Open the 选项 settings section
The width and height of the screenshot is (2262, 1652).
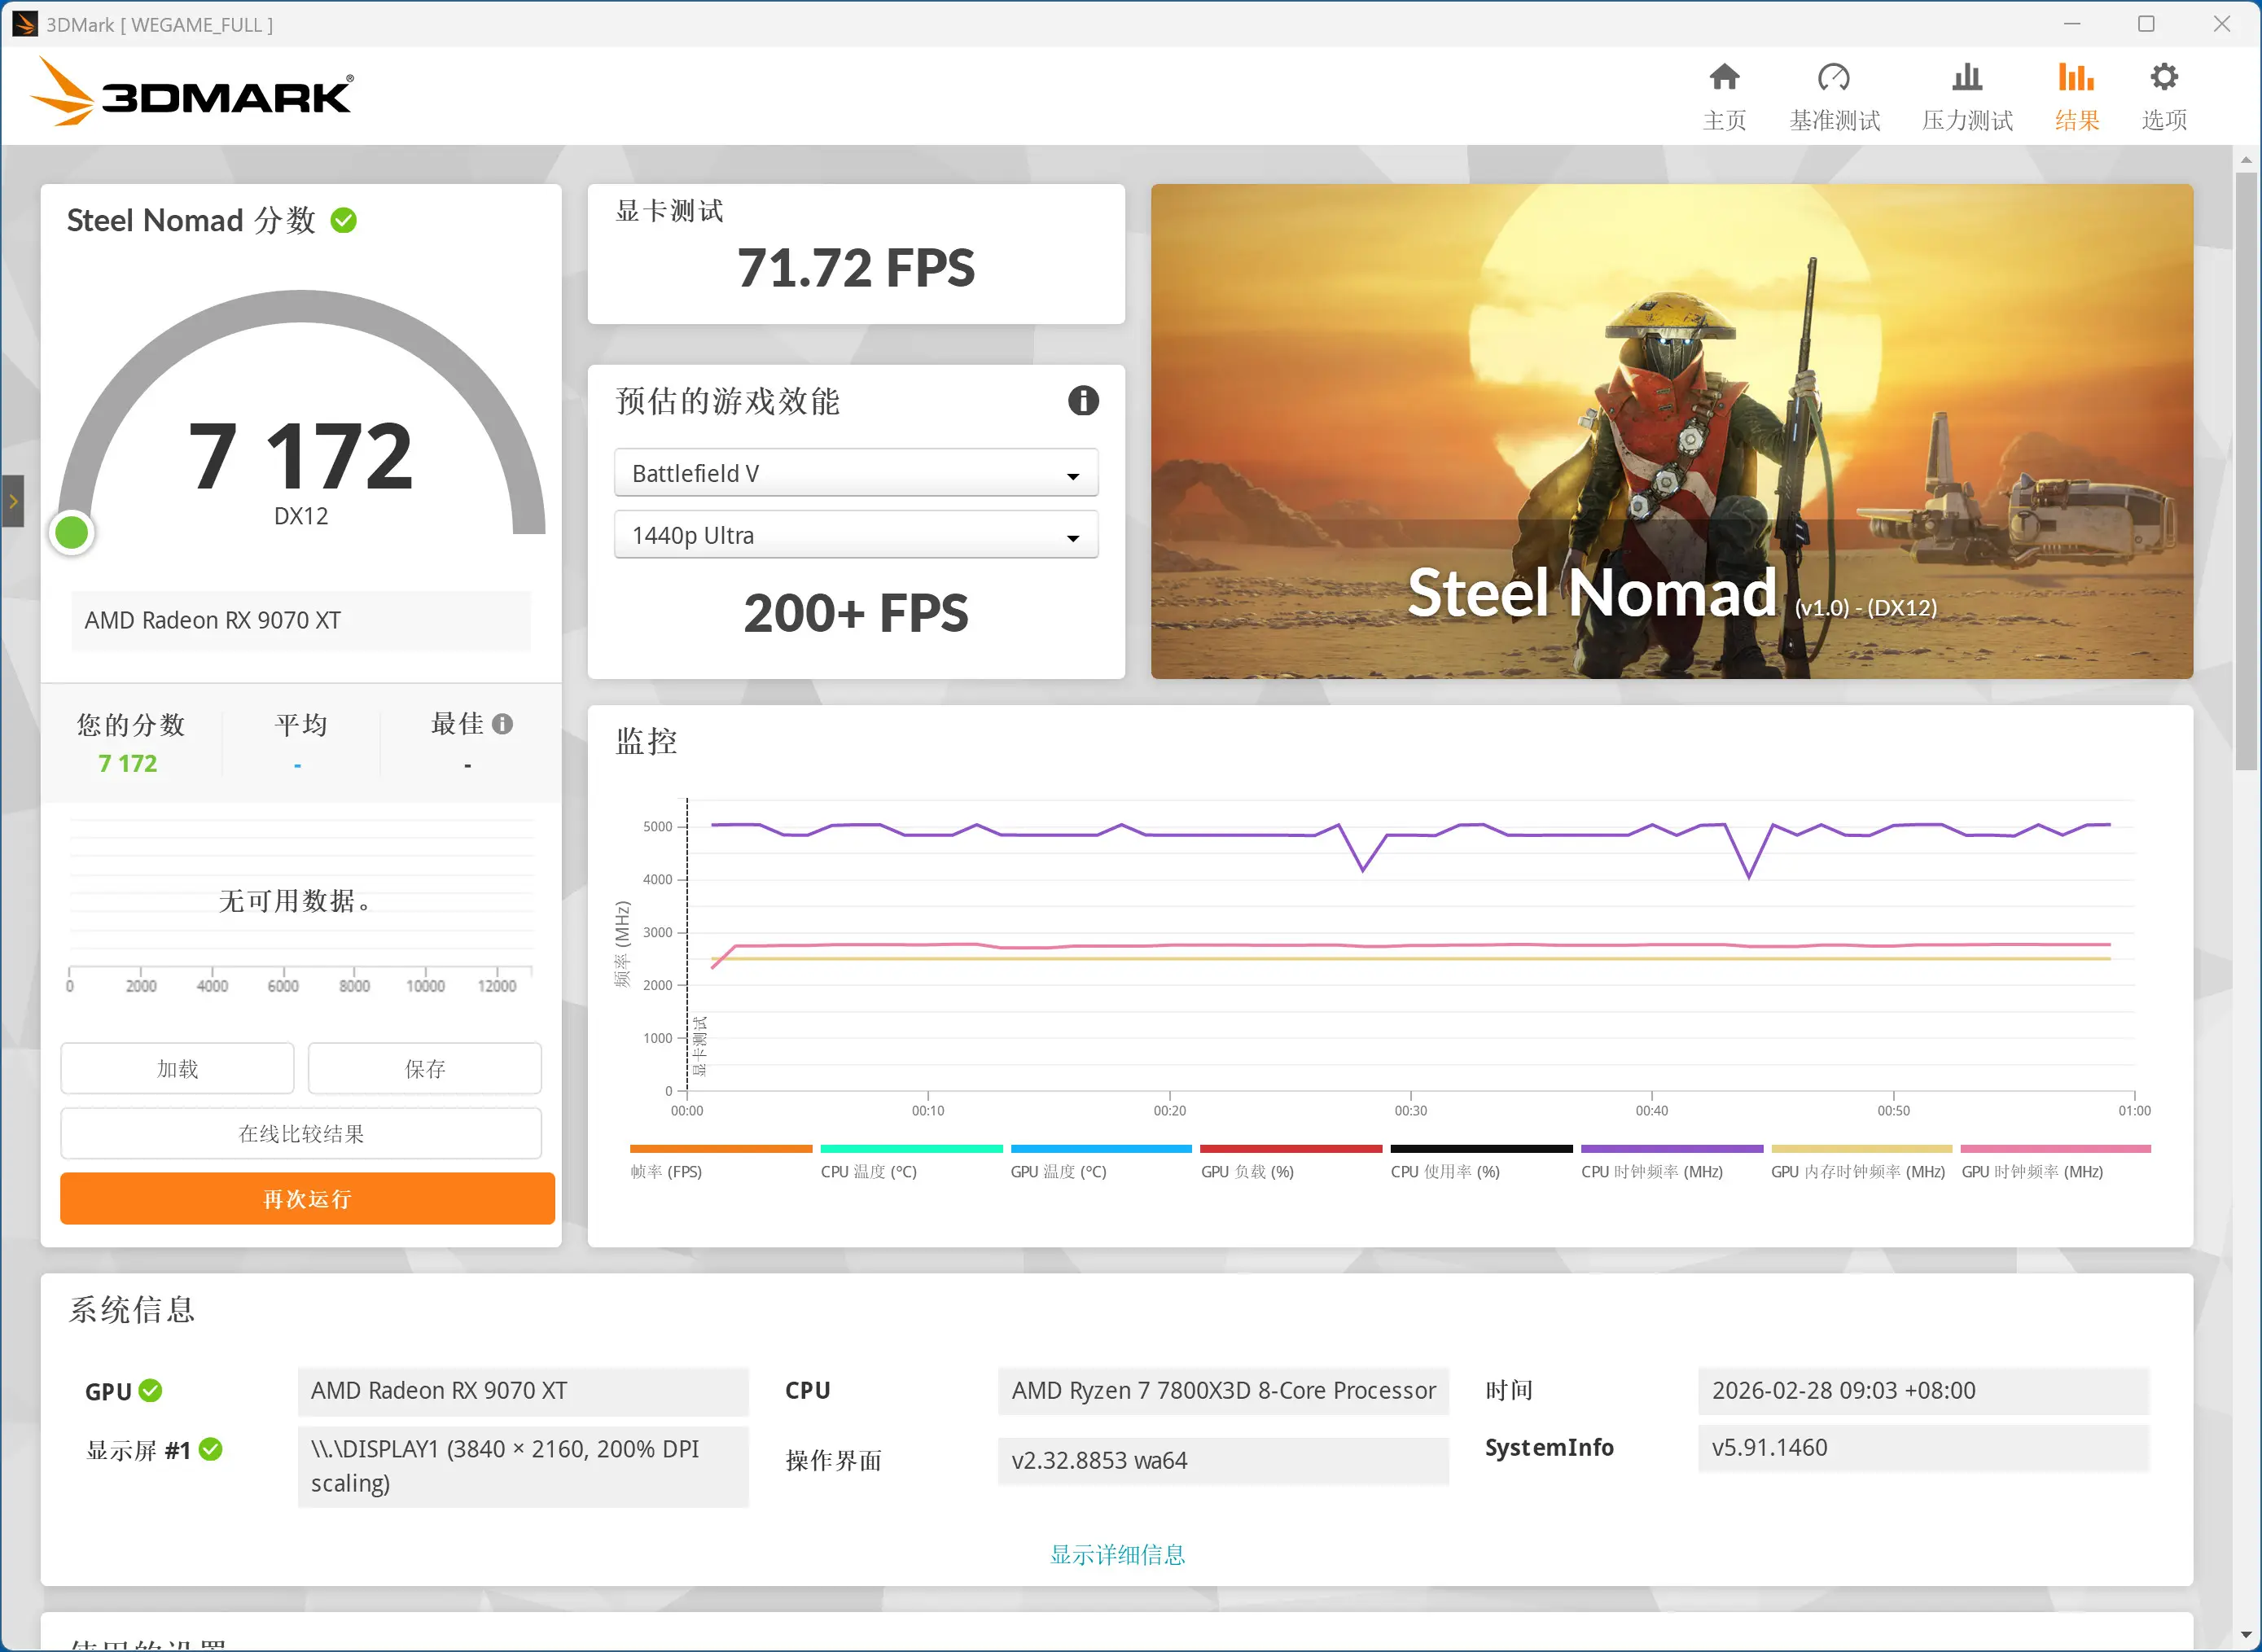2163,95
